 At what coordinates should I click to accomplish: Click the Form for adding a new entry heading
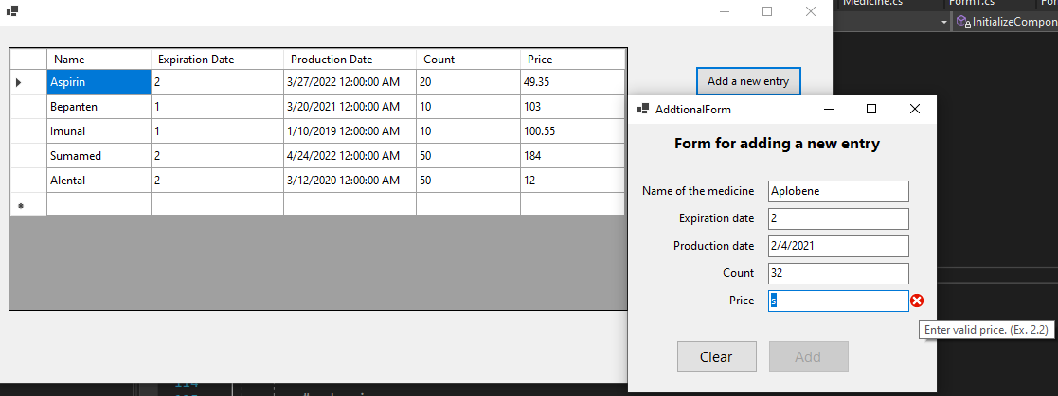click(x=777, y=144)
